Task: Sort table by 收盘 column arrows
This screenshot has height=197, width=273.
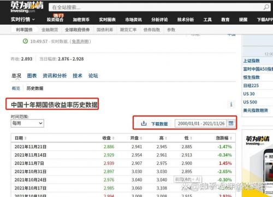Action: [x=113, y=138]
